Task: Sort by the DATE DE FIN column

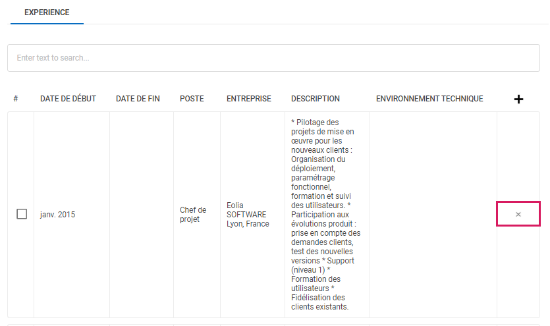Action: click(138, 99)
